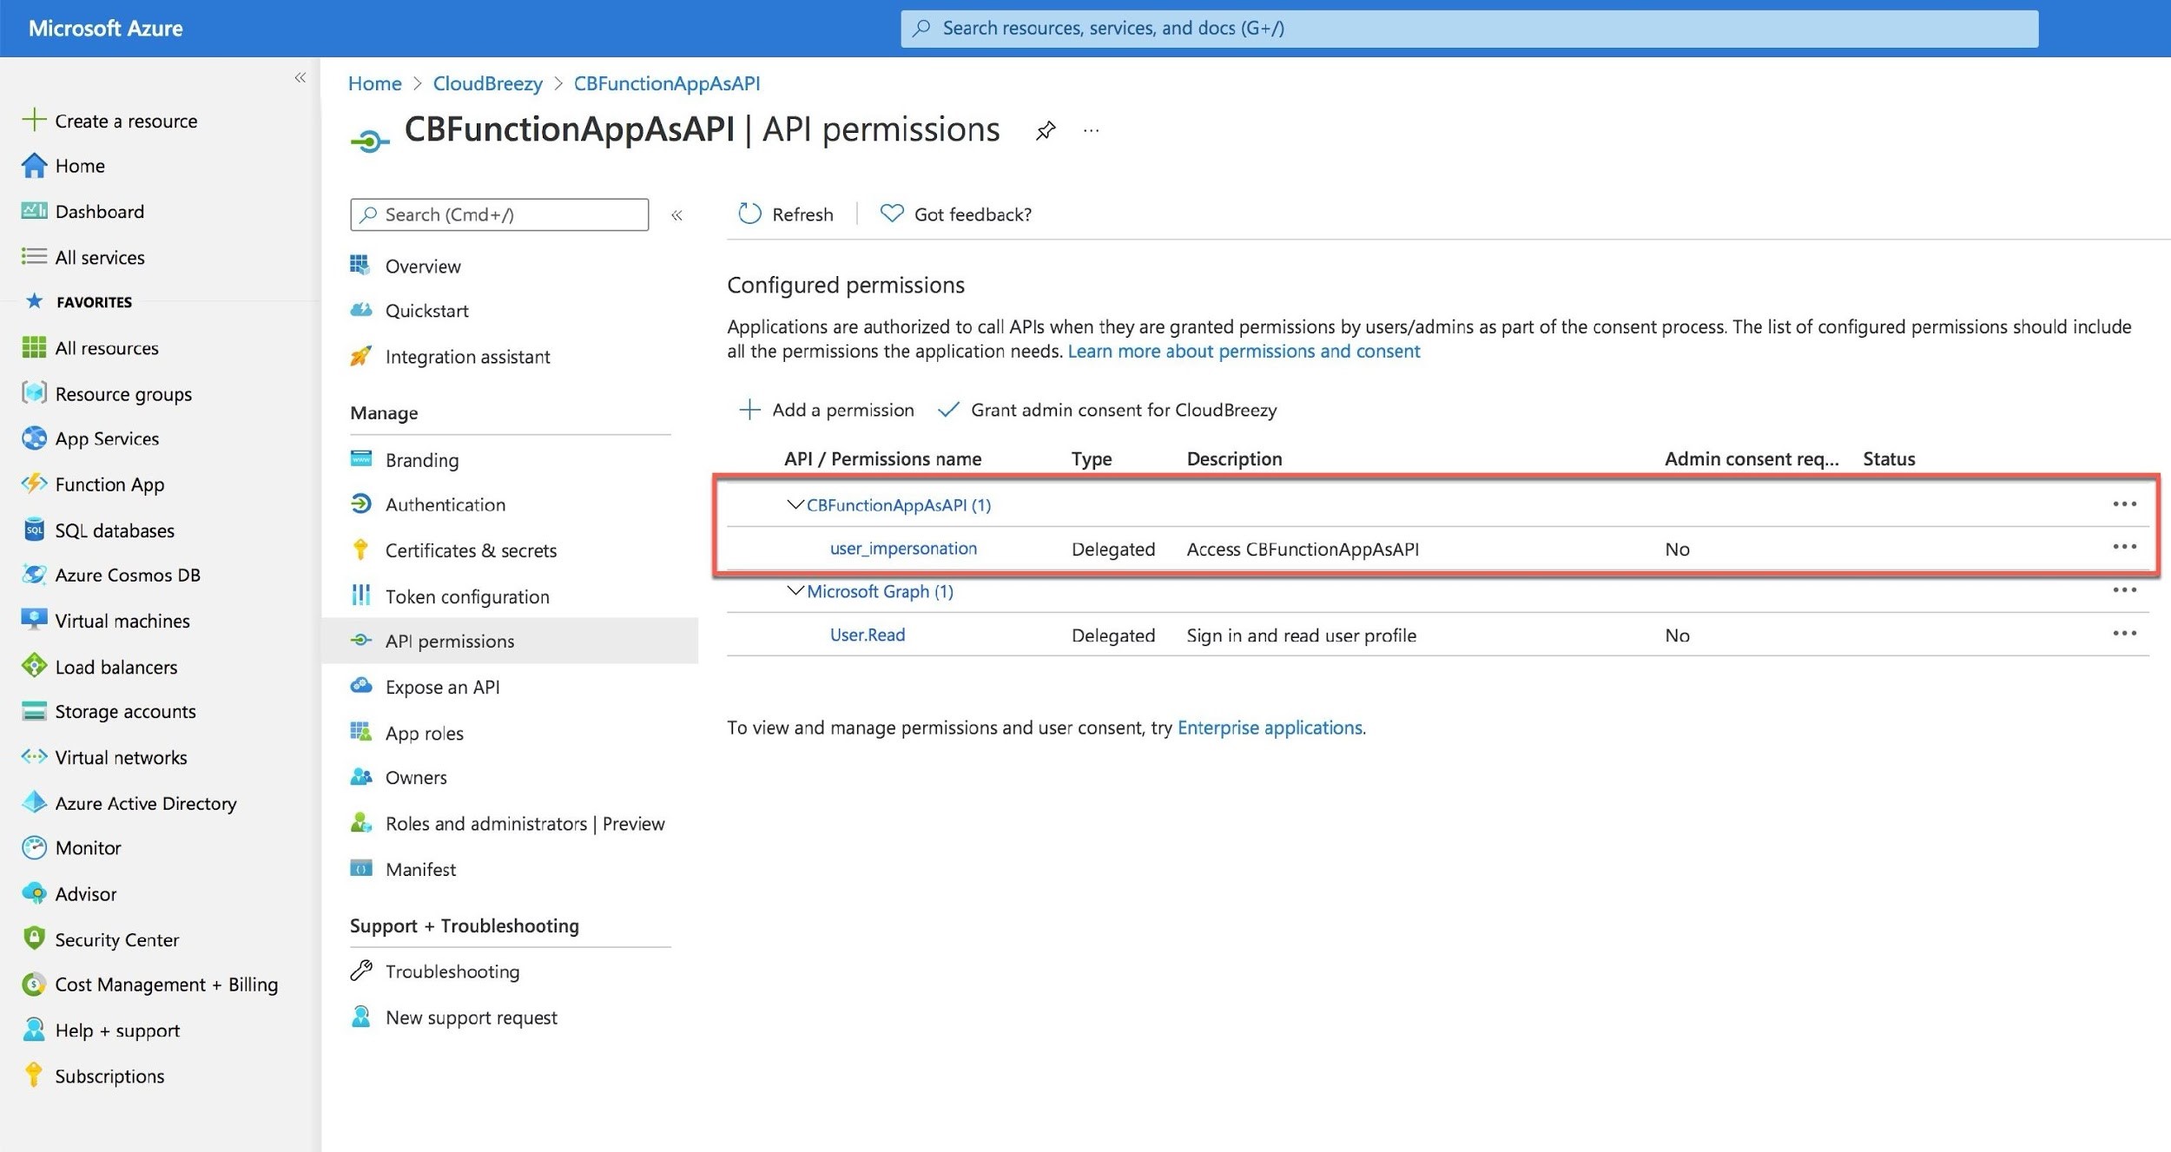Screen dimensions: 2171x1152
Task: Click the Token configuration icon
Action: click(x=362, y=594)
